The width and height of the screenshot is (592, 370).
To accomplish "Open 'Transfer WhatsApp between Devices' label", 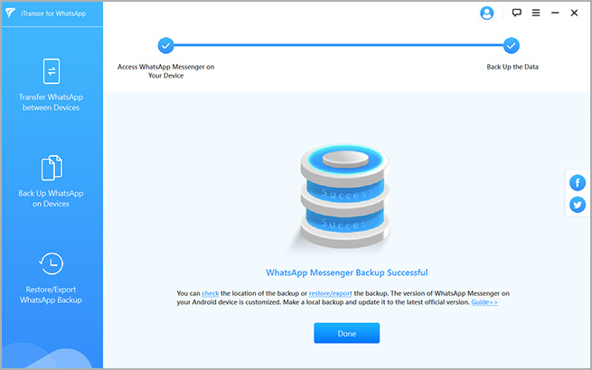I will [52, 102].
